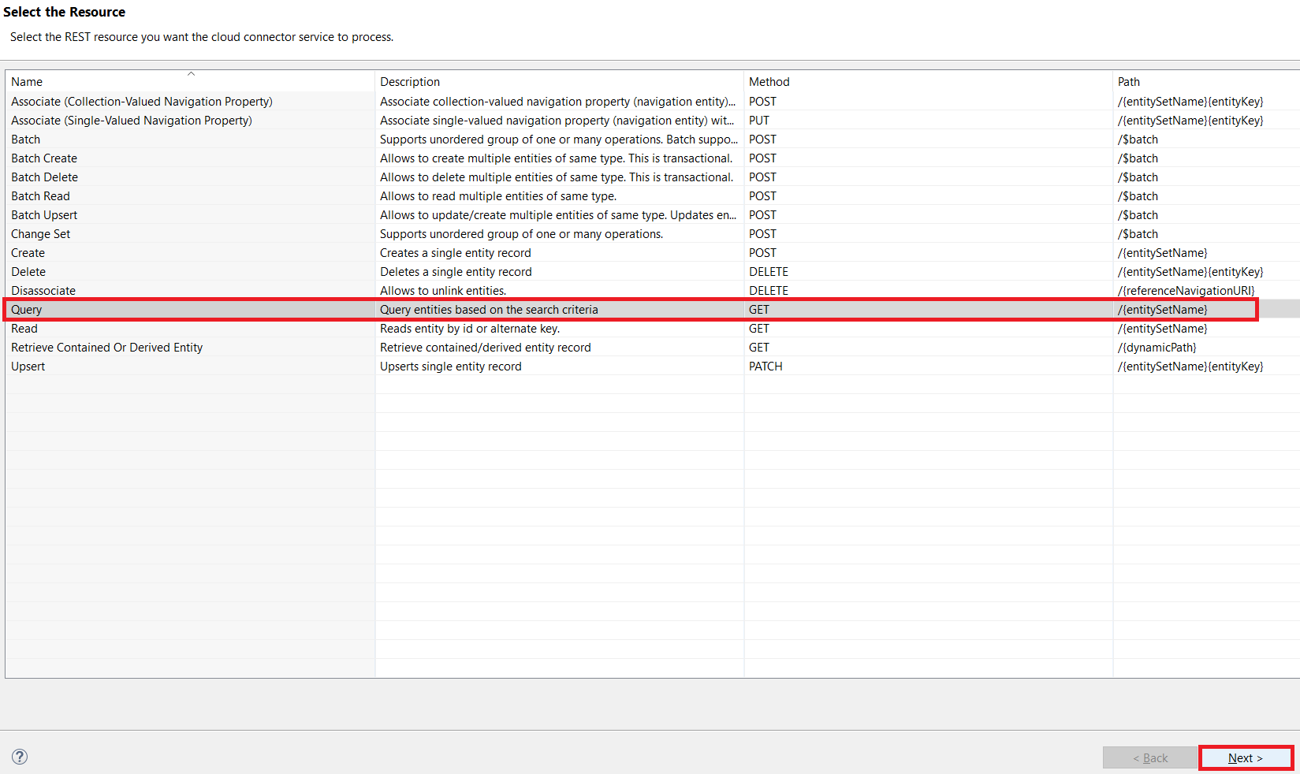Viewport: 1300px width, 774px height.
Task: Click 'Allows to unlink entities.' description
Action: (x=443, y=291)
